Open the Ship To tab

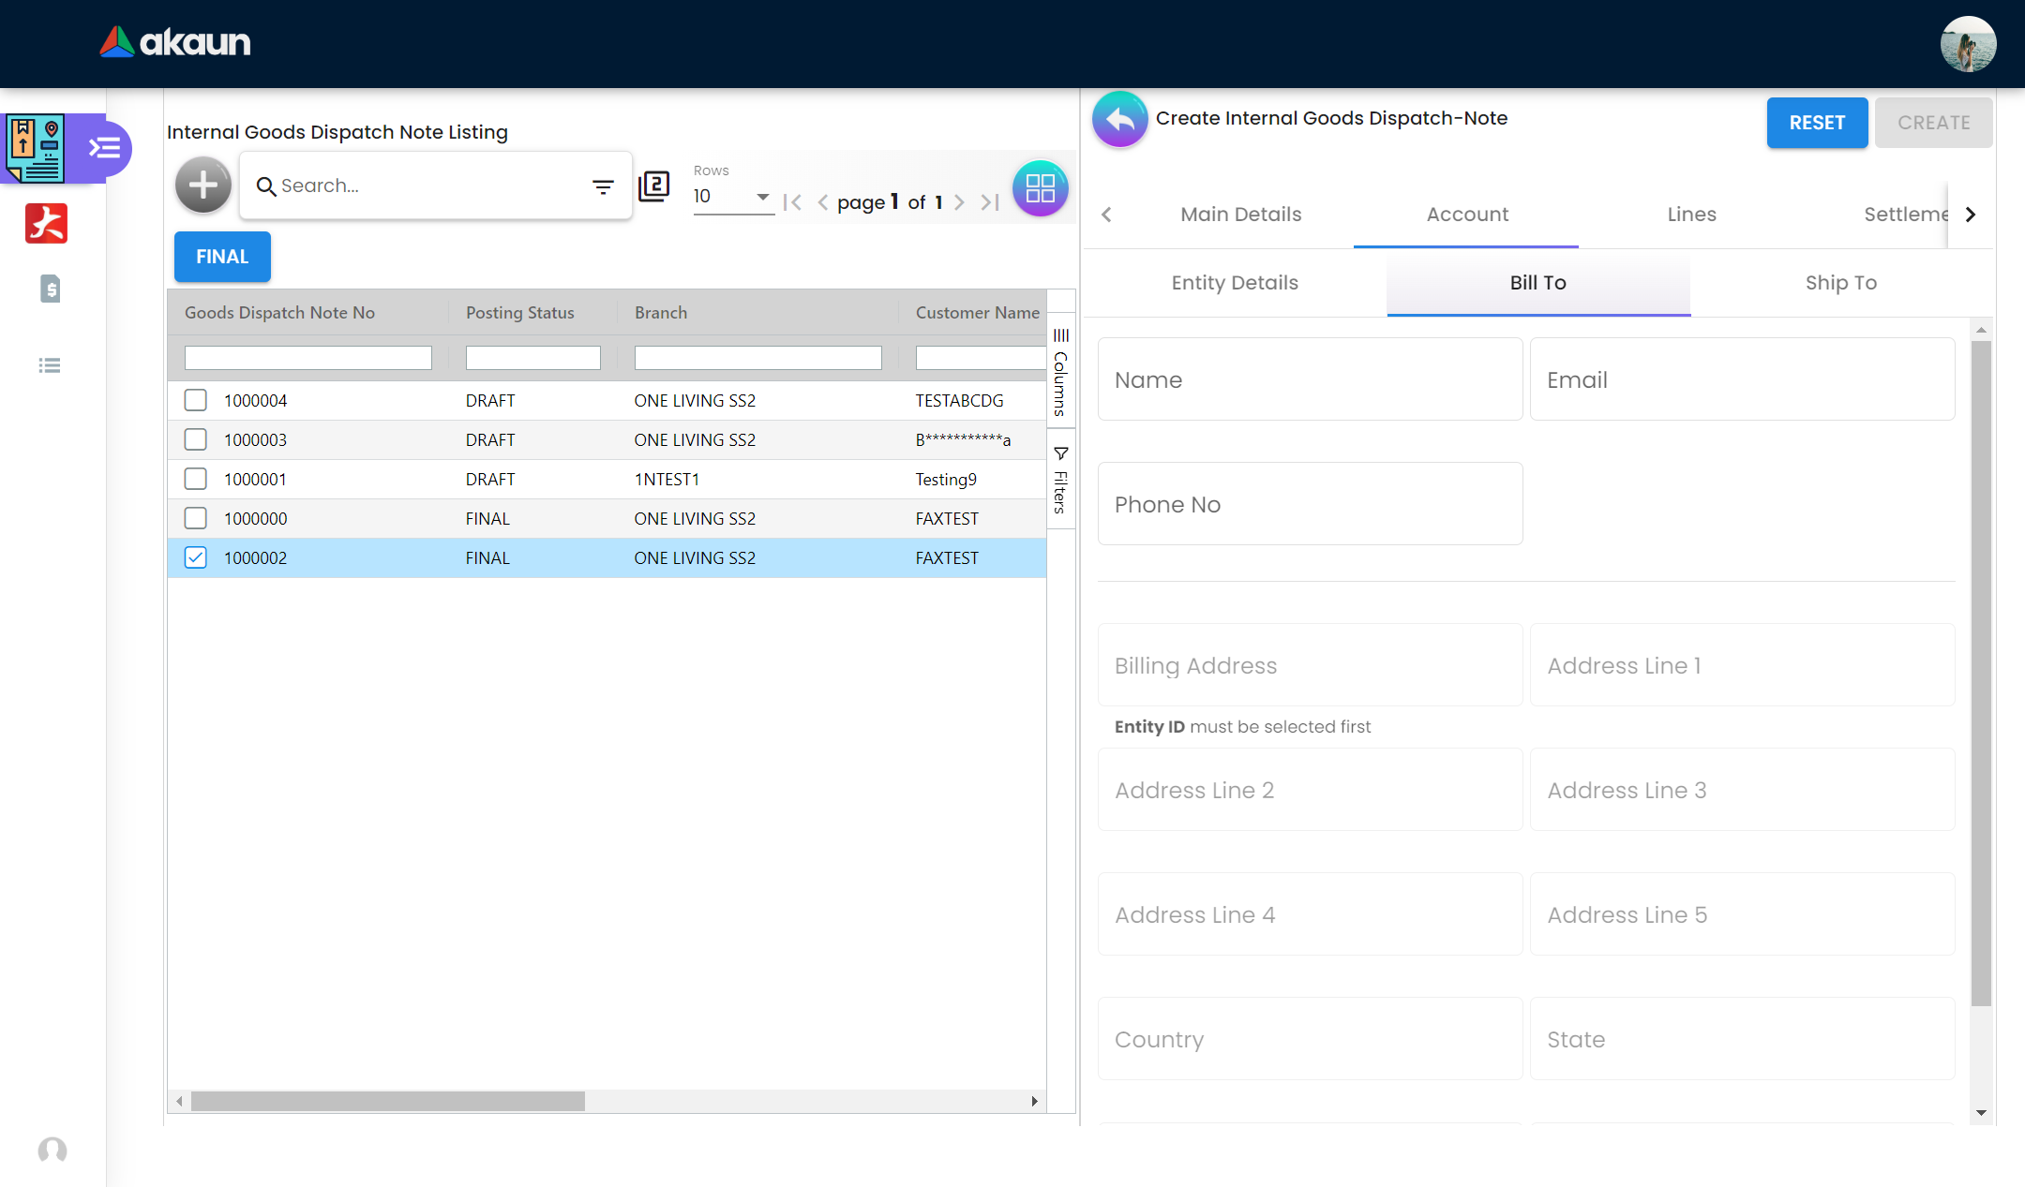point(1840,283)
